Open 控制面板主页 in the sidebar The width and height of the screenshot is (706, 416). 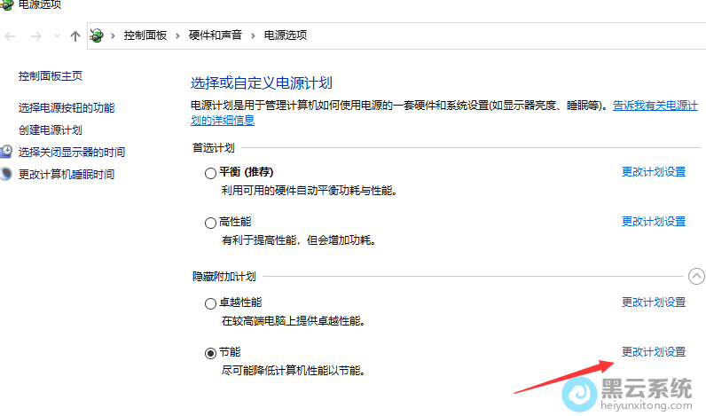tap(51, 77)
